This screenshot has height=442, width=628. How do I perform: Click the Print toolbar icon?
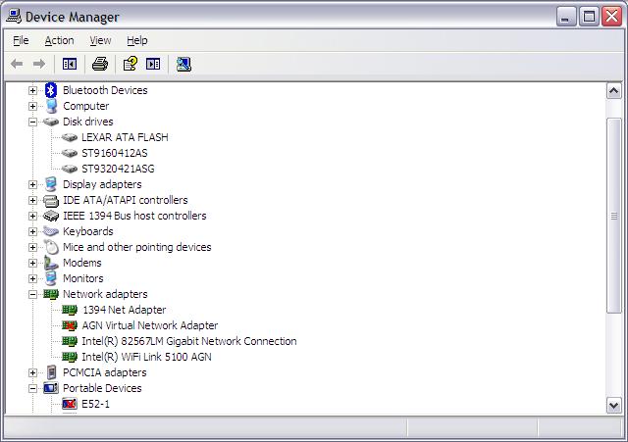click(100, 64)
